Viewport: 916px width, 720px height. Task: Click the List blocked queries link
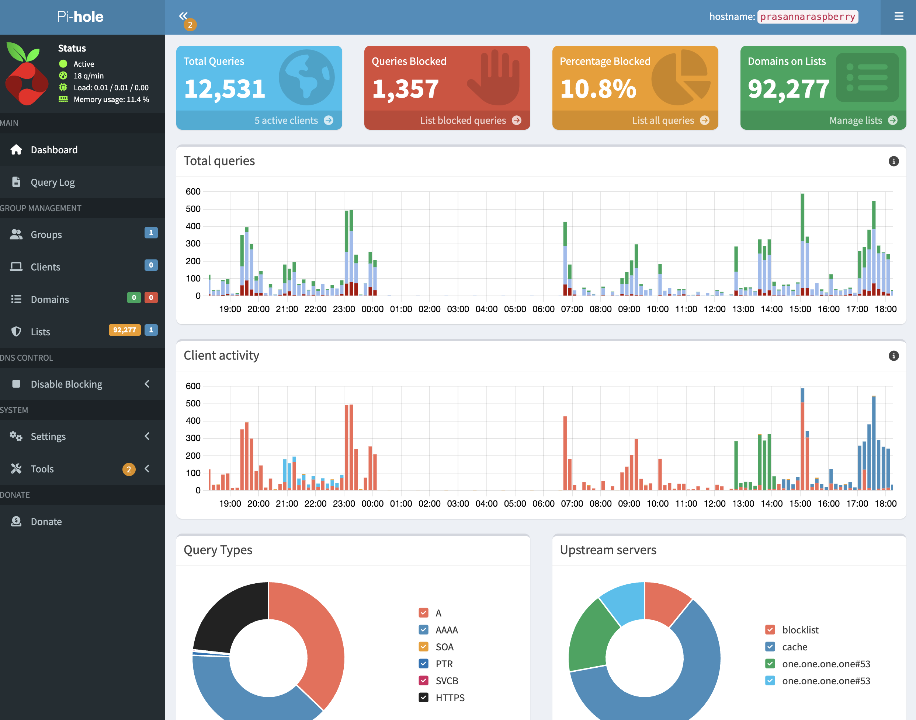(463, 120)
